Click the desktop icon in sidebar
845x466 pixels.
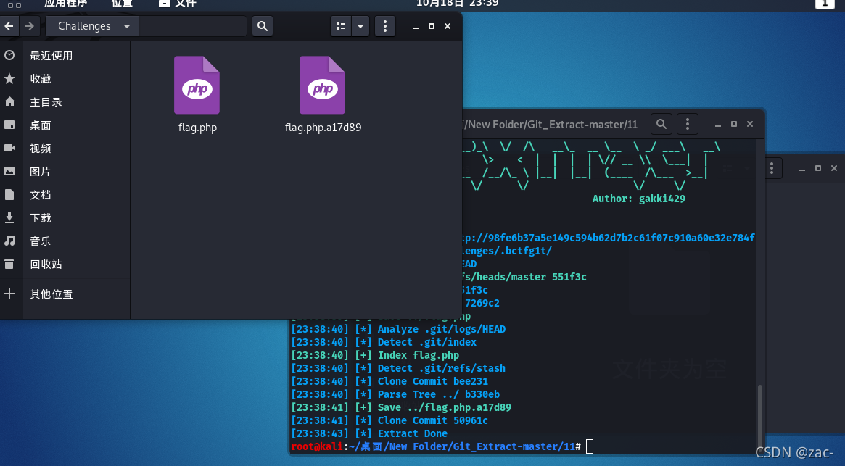click(x=9, y=125)
